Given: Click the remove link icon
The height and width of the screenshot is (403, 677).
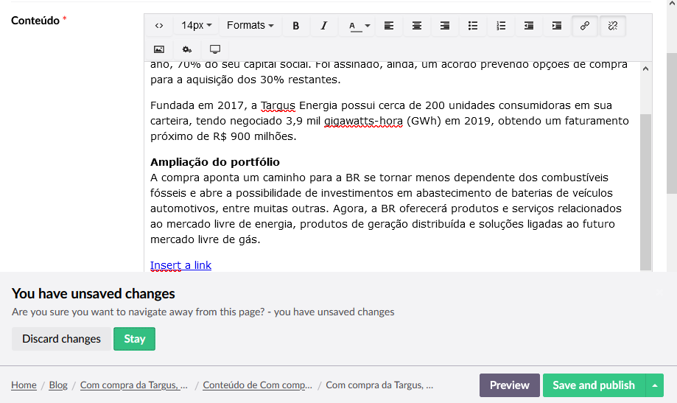Looking at the screenshot, I should [x=613, y=26].
